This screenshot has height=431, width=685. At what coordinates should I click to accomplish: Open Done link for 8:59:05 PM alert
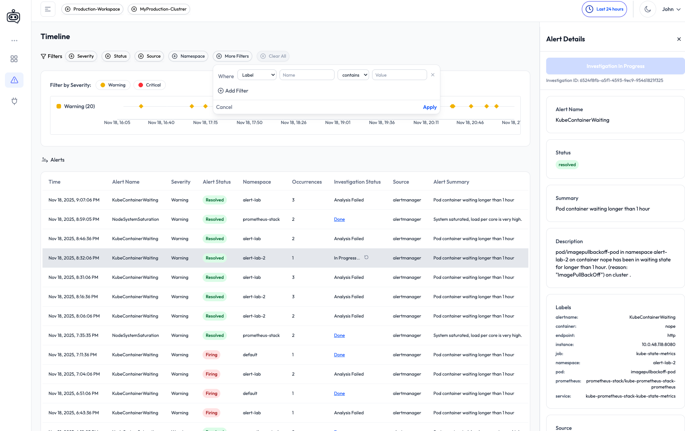click(x=339, y=219)
